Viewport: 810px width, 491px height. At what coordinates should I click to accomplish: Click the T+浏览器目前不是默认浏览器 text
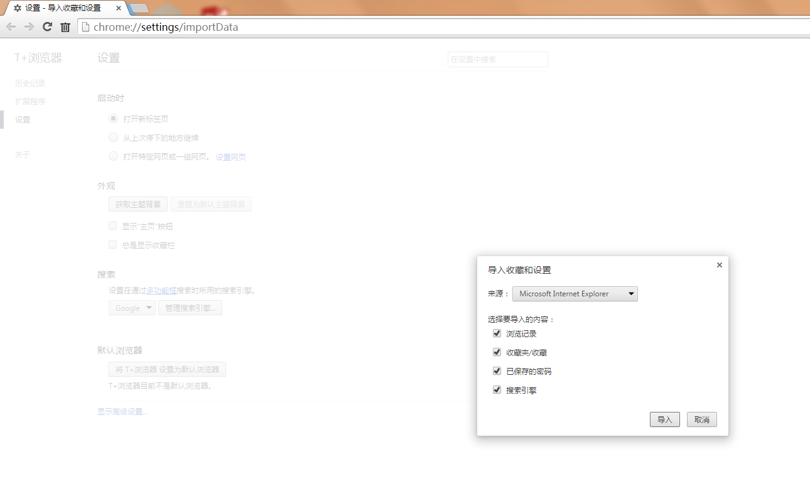point(161,386)
